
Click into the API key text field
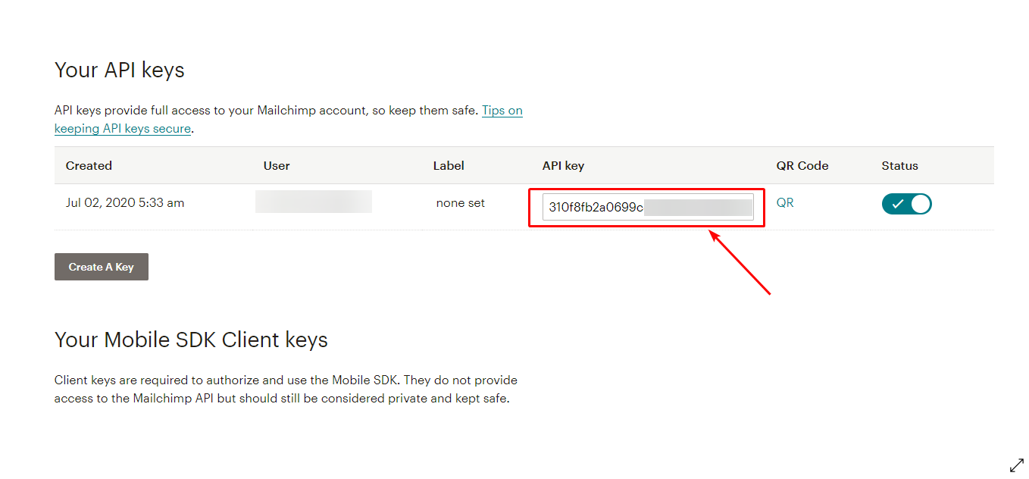coord(648,207)
